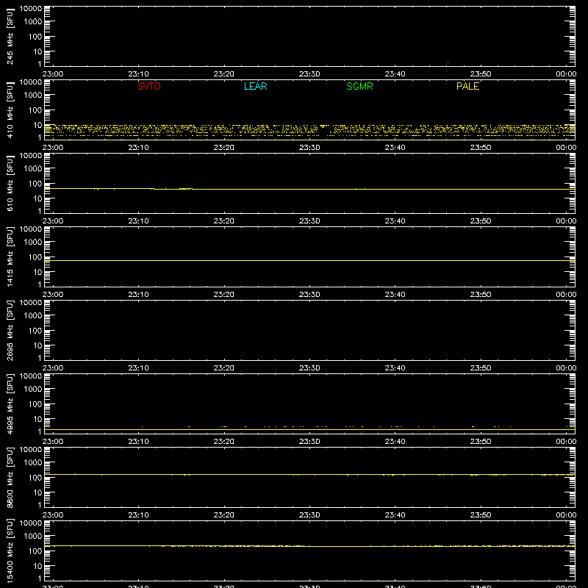Click the flat yellow trace in the 1415 MHz plot

pos(309,260)
